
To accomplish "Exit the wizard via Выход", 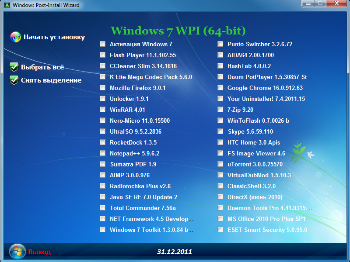I will [39, 252].
